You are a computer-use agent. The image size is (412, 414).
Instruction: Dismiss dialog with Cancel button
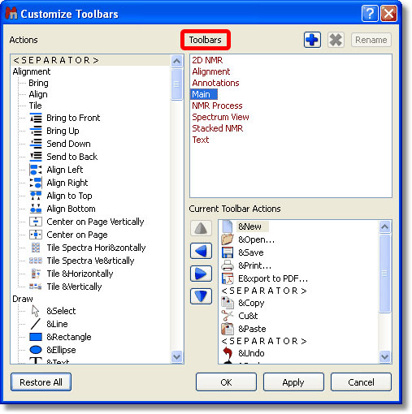click(361, 382)
